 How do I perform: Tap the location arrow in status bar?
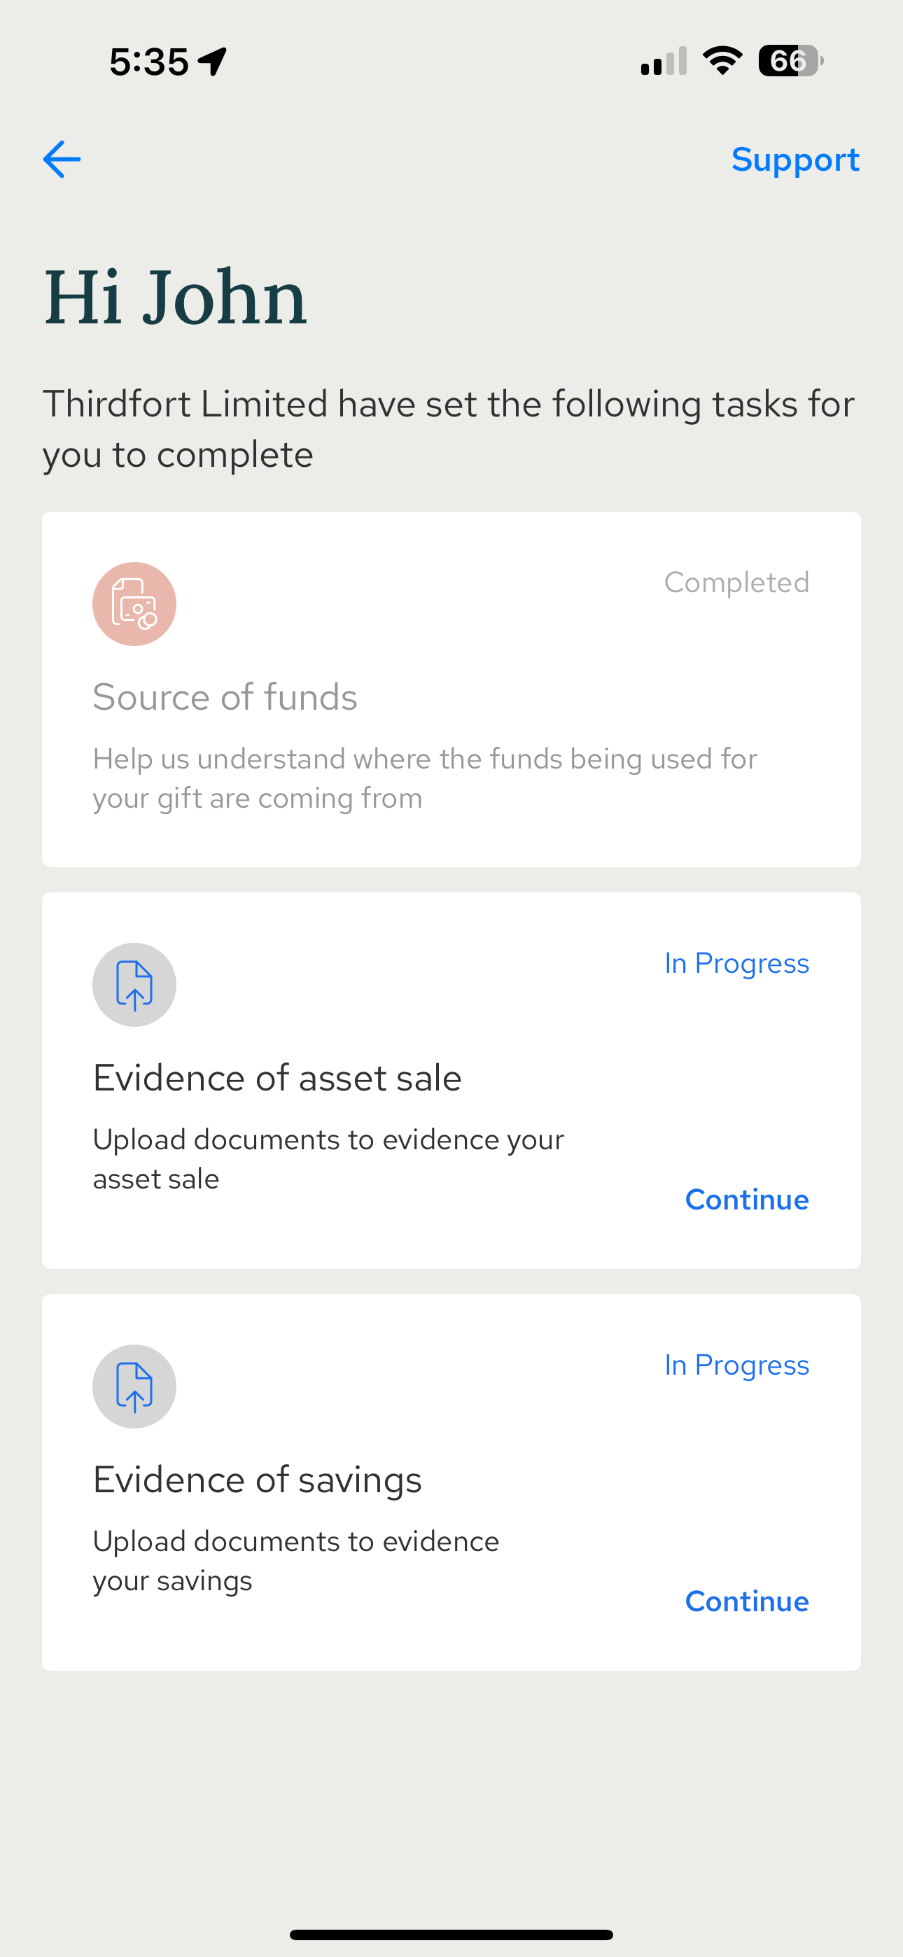pyautogui.click(x=213, y=62)
